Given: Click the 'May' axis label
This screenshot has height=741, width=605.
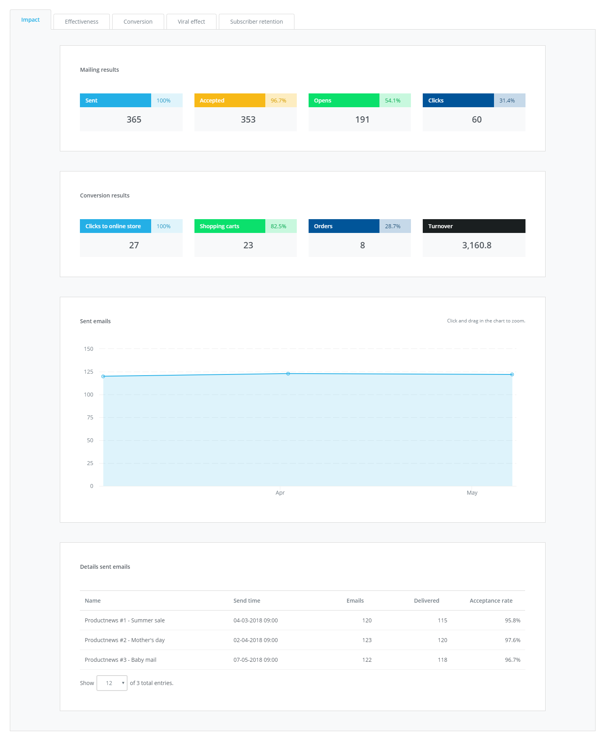Looking at the screenshot, I should [x=472, y=493].
